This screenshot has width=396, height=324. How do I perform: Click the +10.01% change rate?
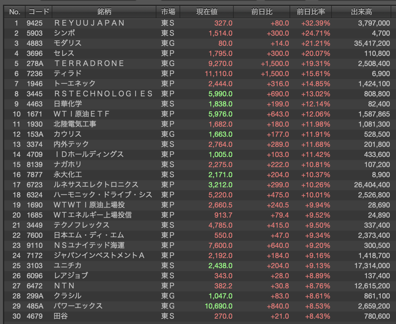pos(315,195)
